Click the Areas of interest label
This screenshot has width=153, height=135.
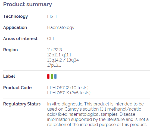pos(20,39)
